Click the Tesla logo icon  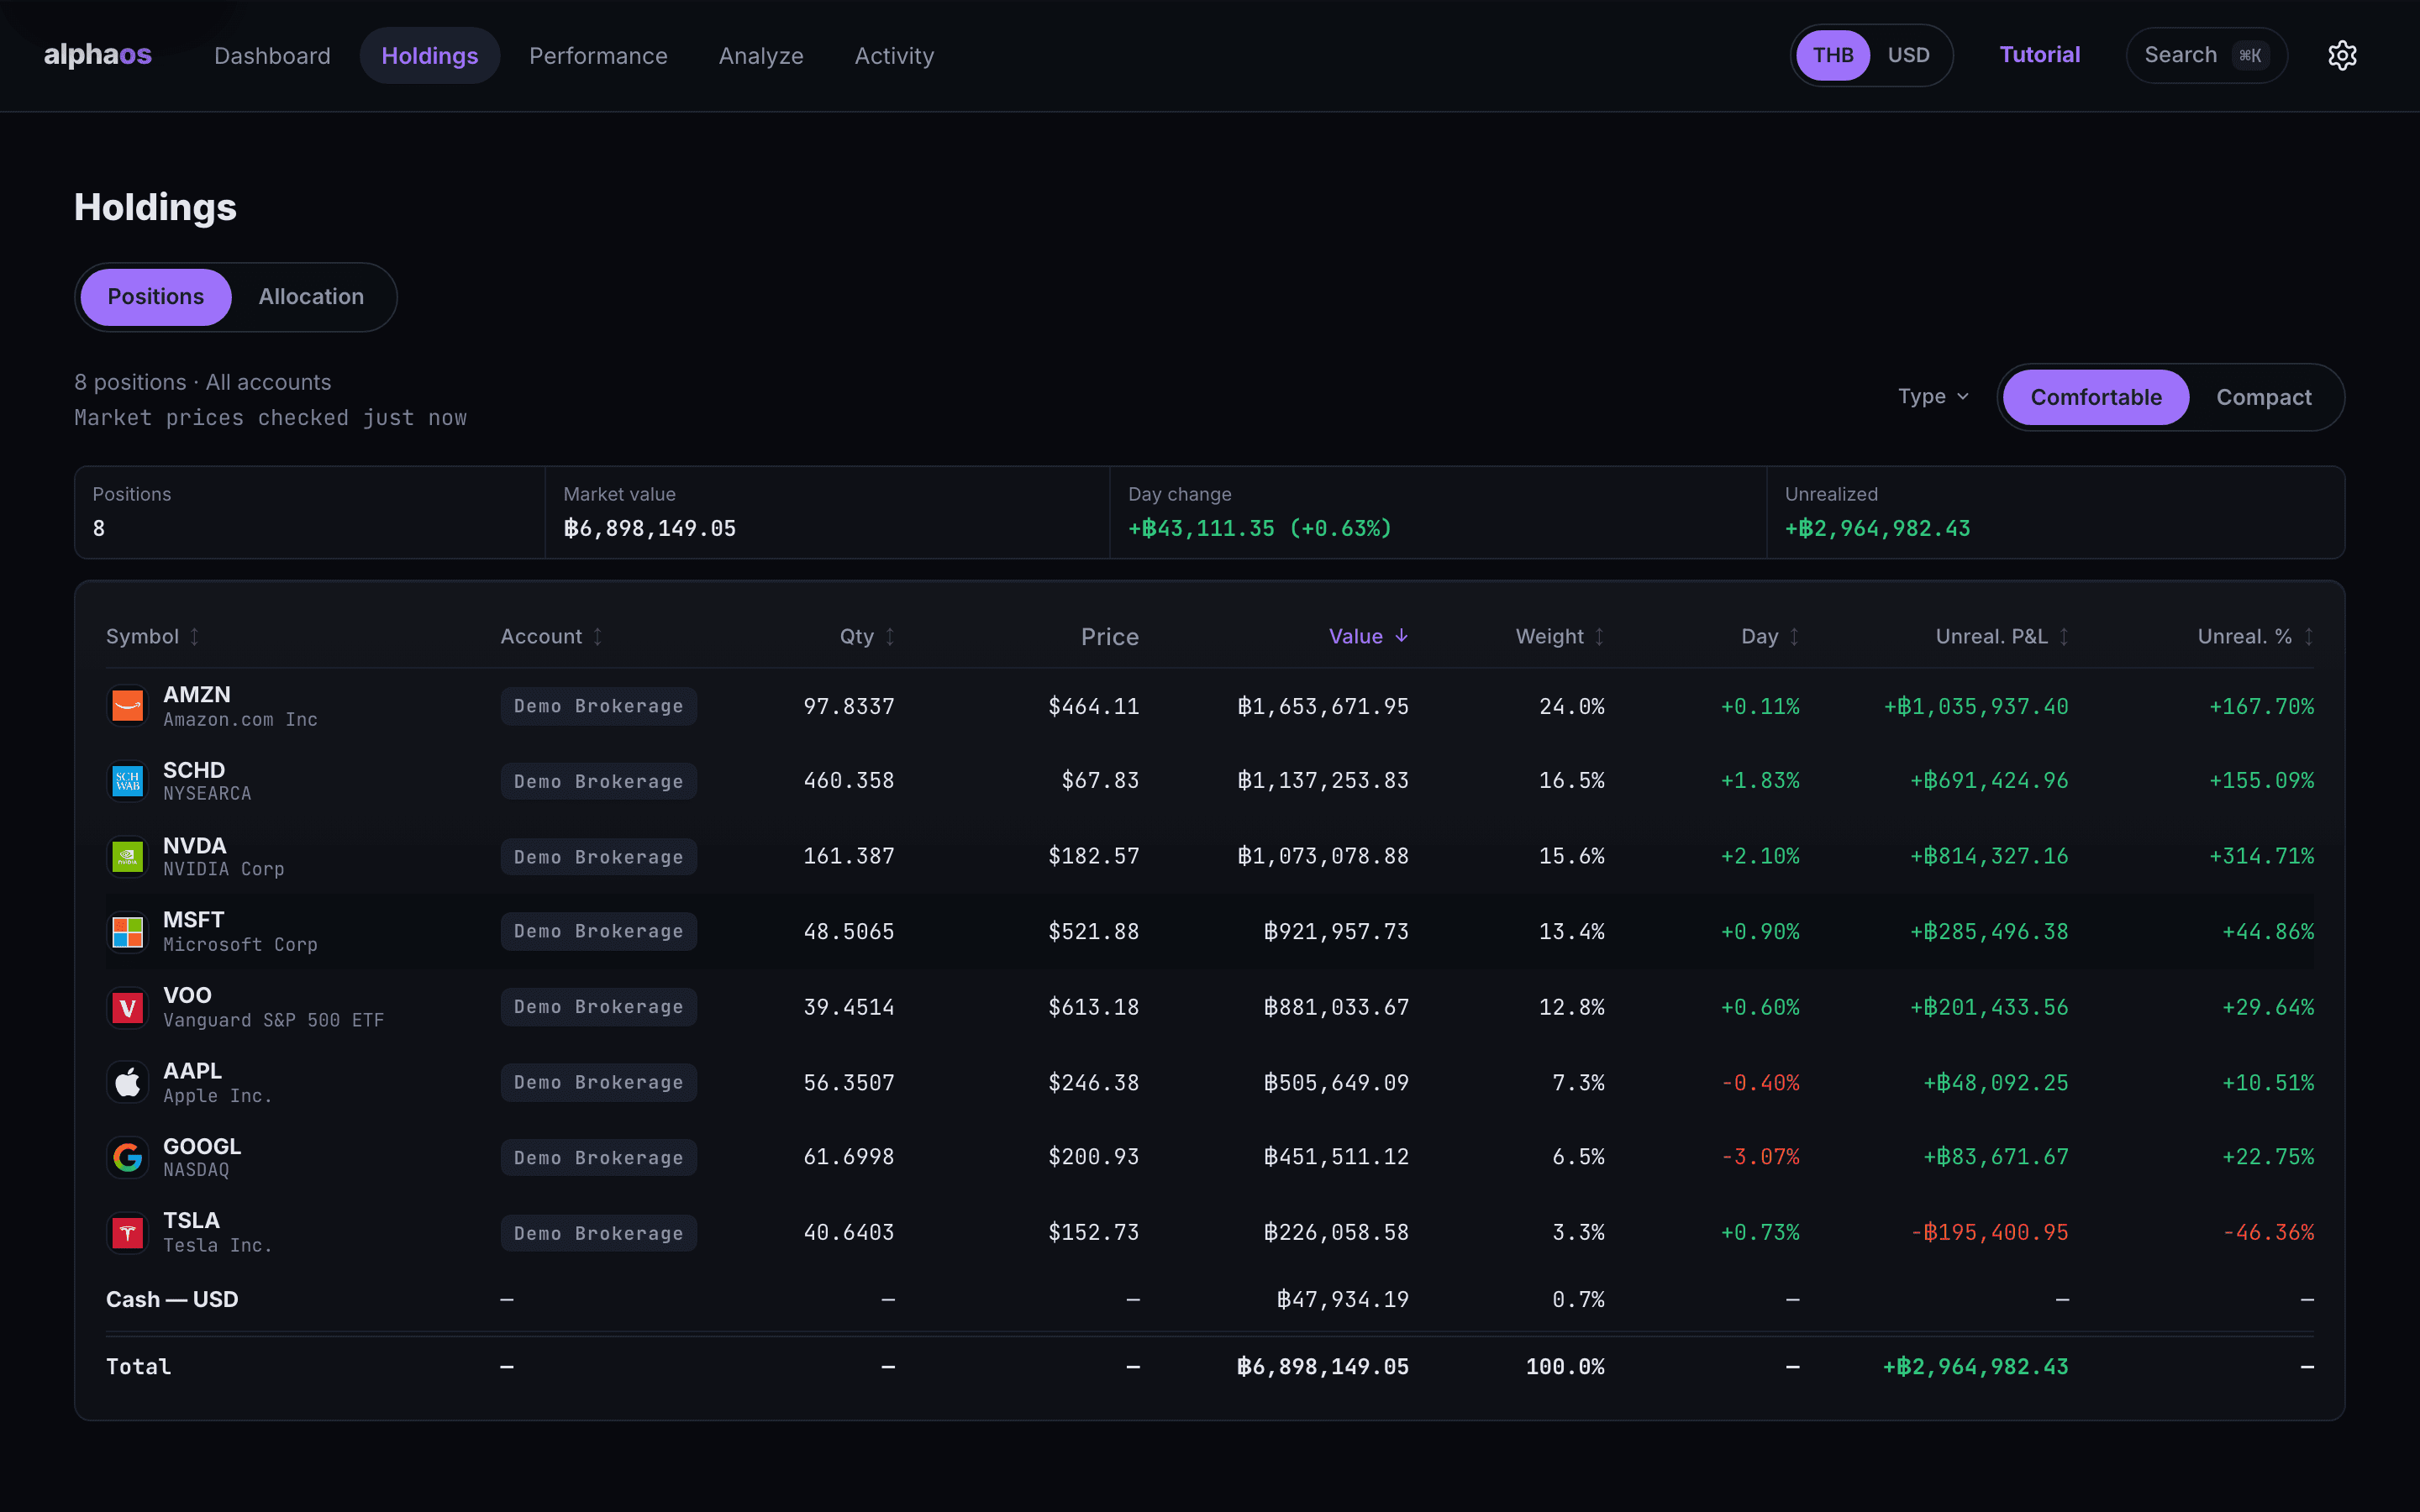click(x=127, y=1233)
